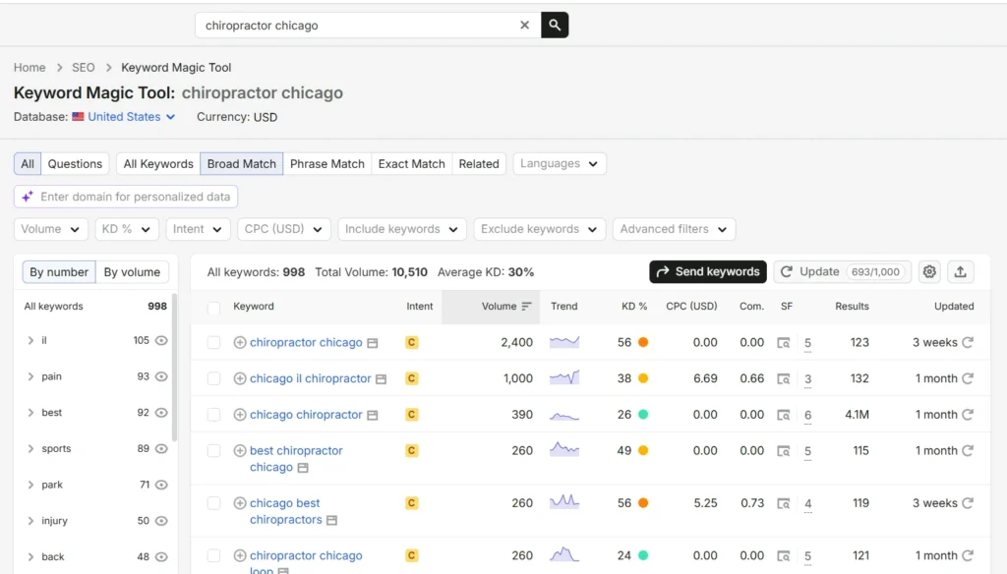Viewport: 1007px width, 574px height.
Task: Tick the select-all checkbox in table header
Action: click(x=213, y=309)
